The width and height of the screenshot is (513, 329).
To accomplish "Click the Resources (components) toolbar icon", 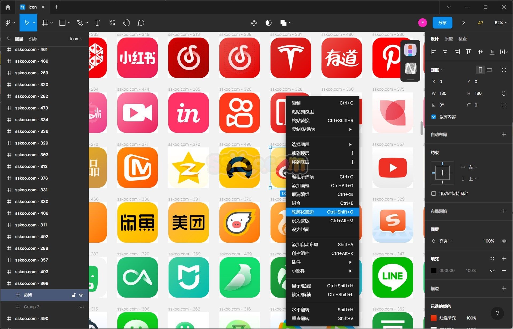I will [x=112, y=23].
